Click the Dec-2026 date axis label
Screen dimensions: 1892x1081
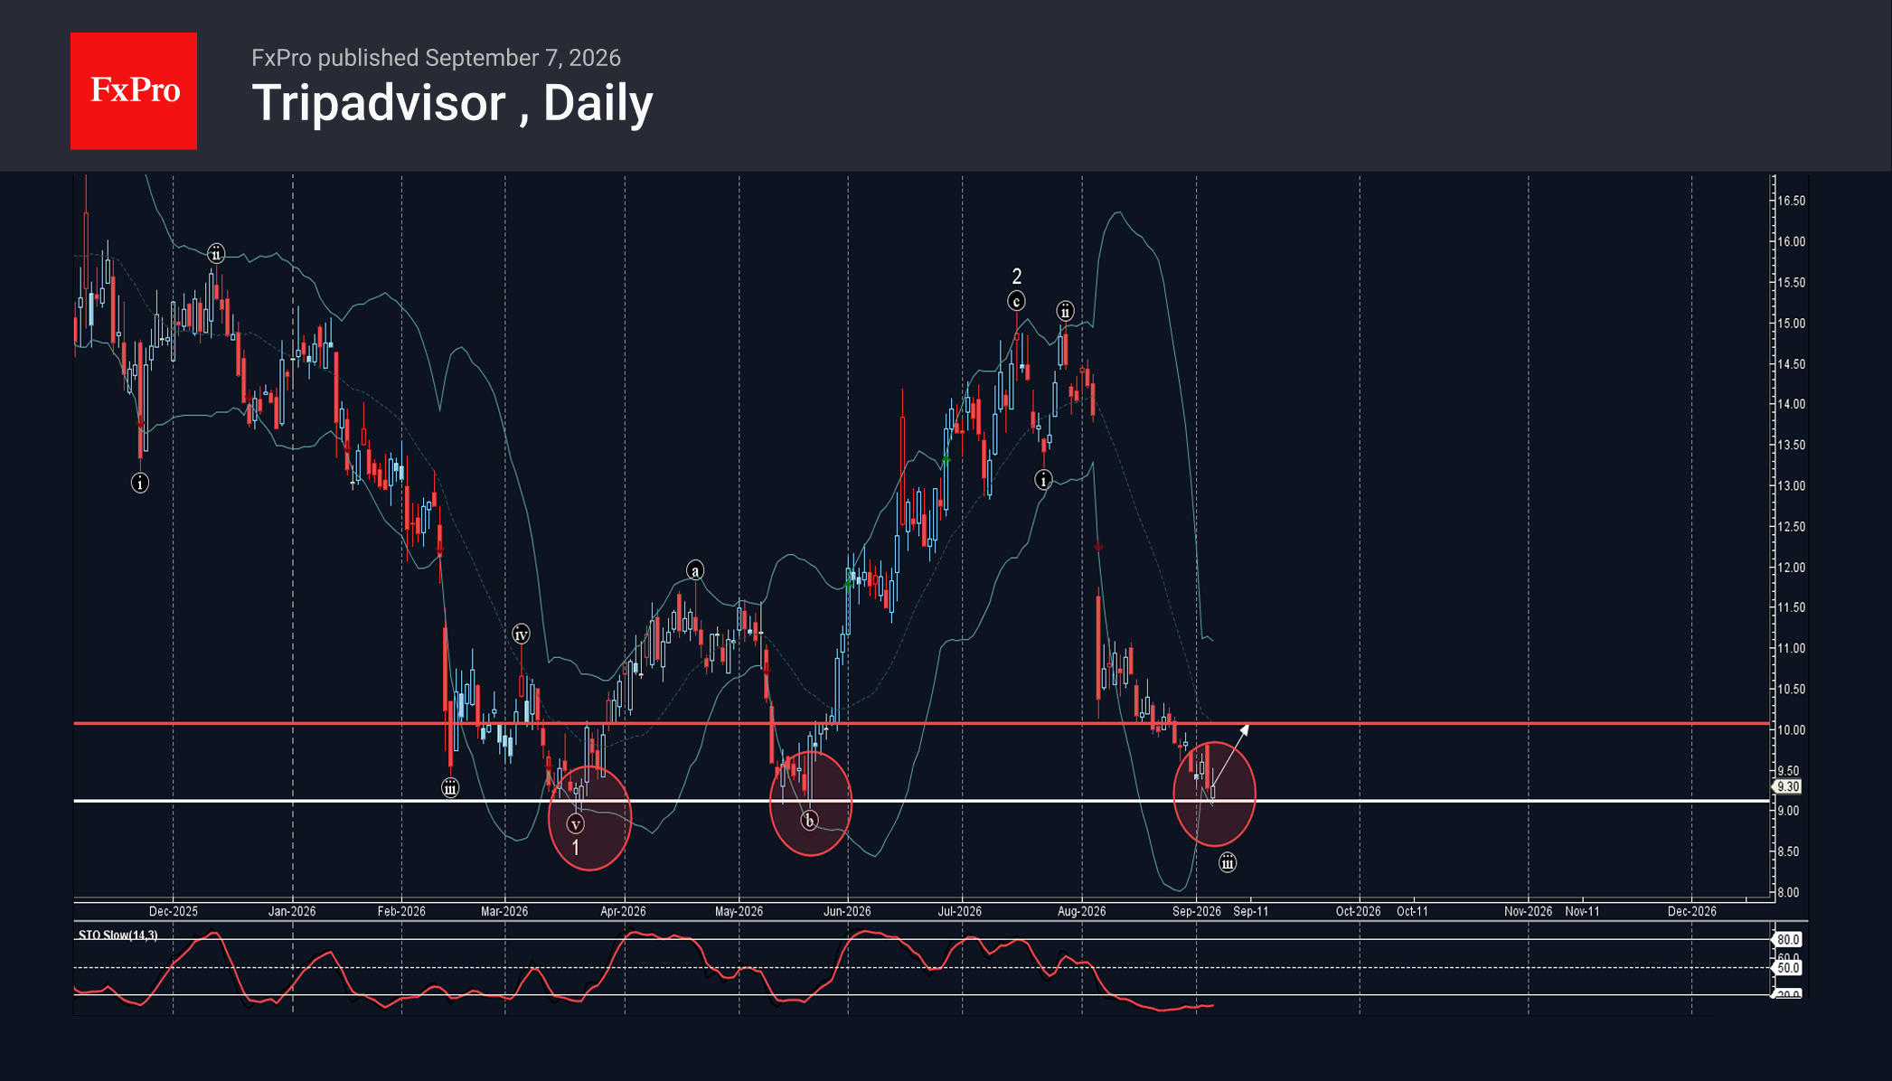click(x=1691, y=911)
